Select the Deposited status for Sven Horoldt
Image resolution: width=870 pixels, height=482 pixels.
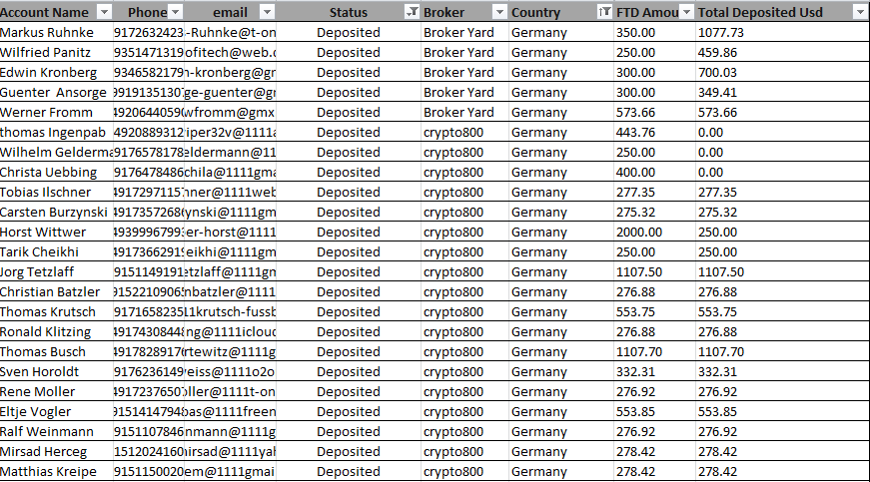[349, 372]
